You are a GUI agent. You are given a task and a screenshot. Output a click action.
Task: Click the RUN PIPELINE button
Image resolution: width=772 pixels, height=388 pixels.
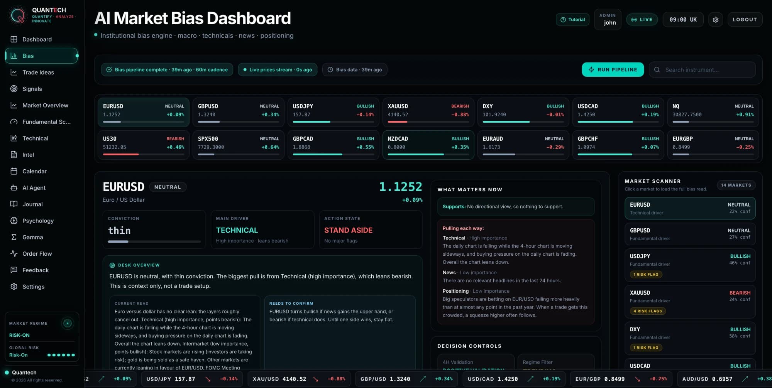coord(613,69)
